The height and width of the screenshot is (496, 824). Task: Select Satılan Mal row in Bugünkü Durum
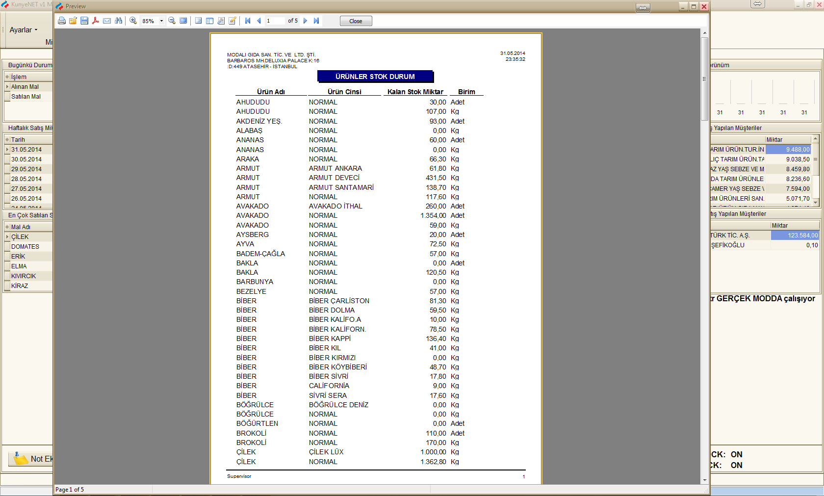coord(28,97)
